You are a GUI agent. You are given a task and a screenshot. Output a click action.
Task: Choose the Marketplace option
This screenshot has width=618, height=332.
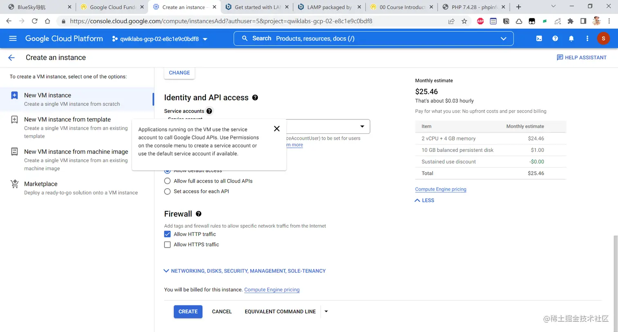pyautogui.click(x=77, y=188)
